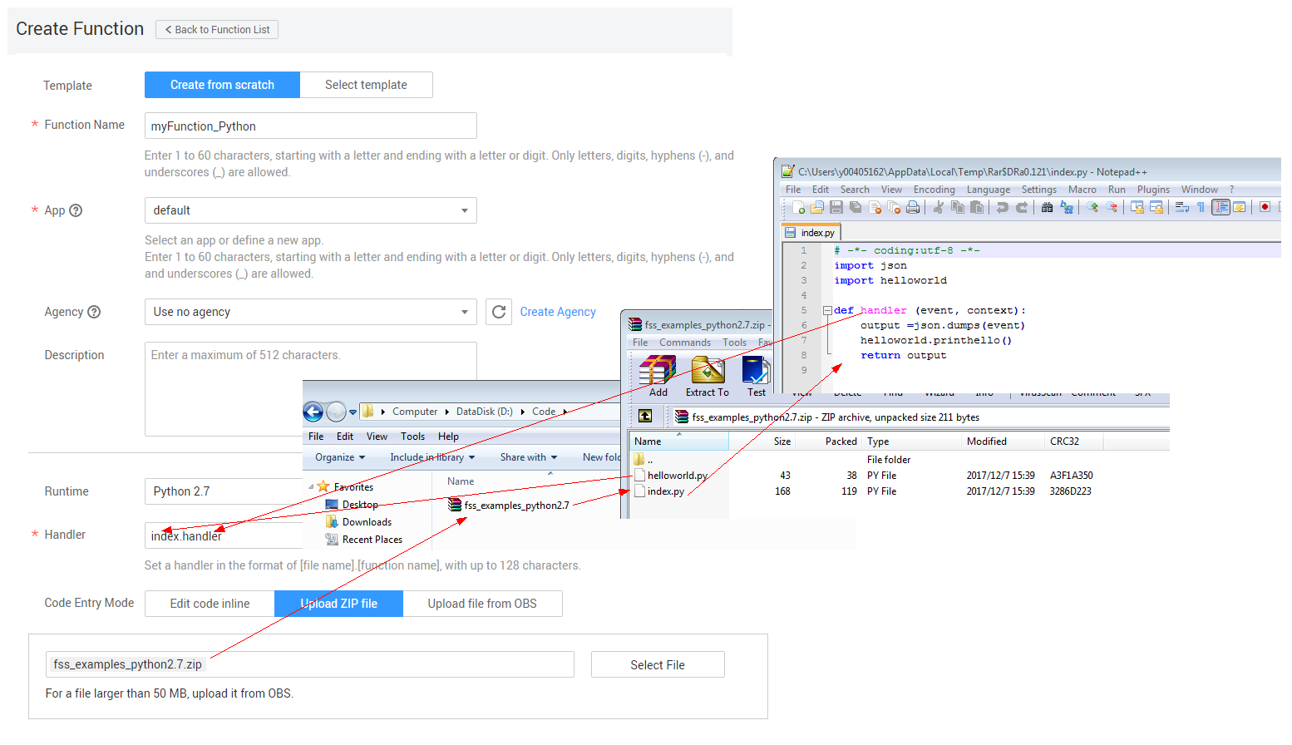Screen dimensions: 1292x745
Task: Open the Runtime dropdown showing Python 2.7
Action: coord(224,491)
